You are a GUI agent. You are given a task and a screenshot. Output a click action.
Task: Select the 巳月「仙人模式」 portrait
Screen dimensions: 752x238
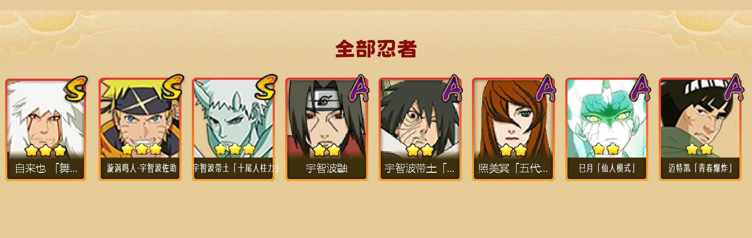tap(607, 129)
